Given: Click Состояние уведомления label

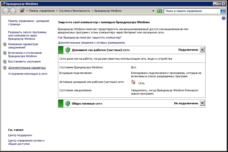Looking at the screenshot, I should coord(76,90).
